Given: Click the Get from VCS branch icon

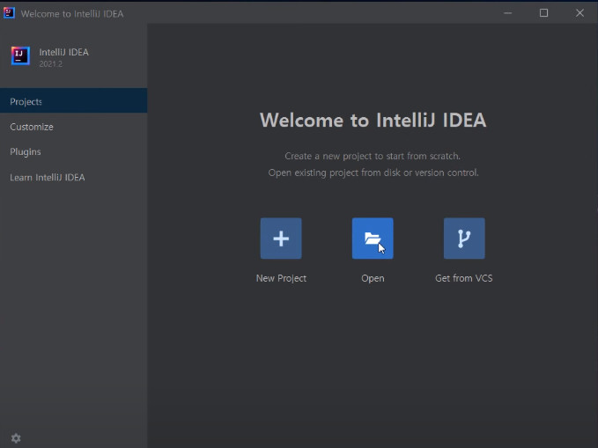Looking at the screenshot, I should (464, 239).
